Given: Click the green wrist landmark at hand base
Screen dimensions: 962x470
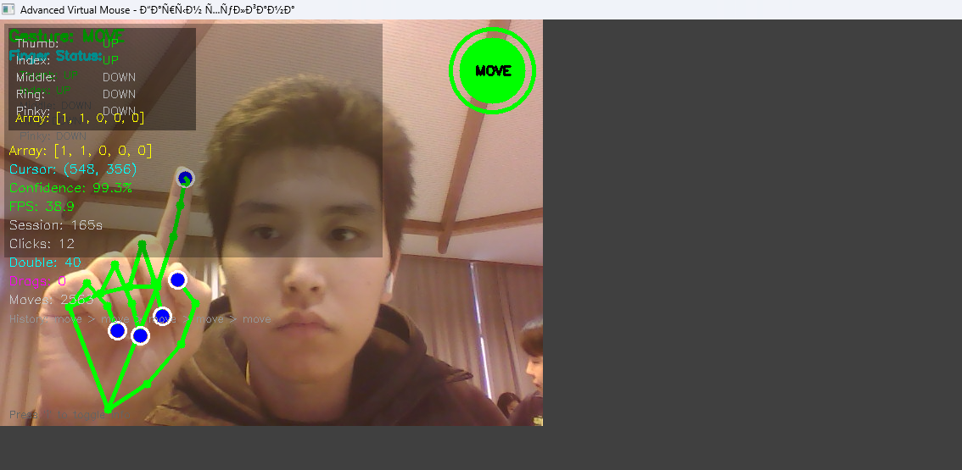Looking at the screenshot, I should coord(108,411).
